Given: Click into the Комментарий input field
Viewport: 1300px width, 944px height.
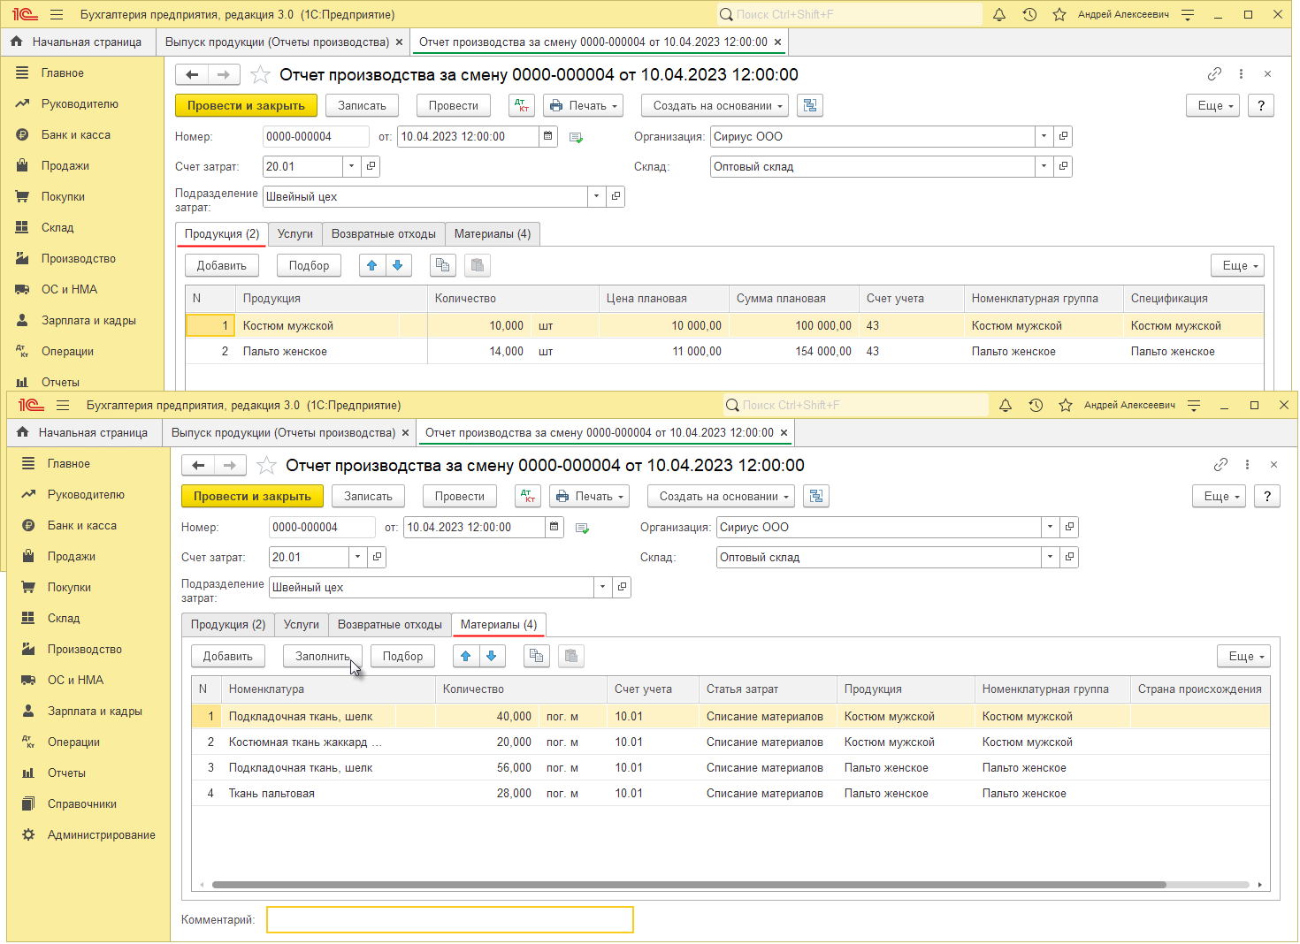Looking at the screenshot, I should [449, 920].
